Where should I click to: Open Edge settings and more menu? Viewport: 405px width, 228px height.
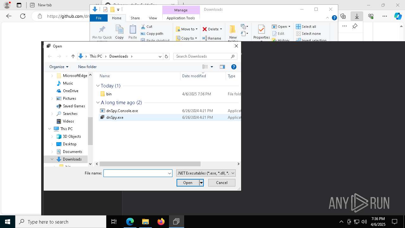point(385,16)
